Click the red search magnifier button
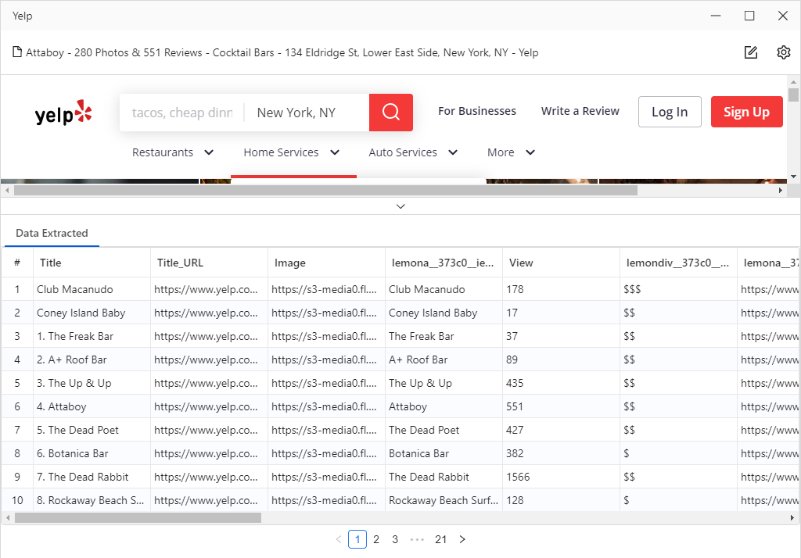The image size is (801, 558). 390,113
